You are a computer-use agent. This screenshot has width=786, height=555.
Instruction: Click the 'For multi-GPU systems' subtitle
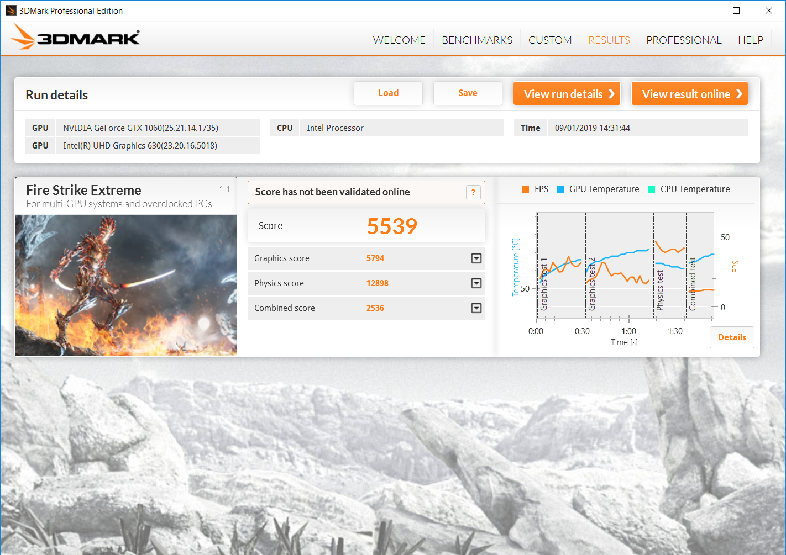click(119, 204)
